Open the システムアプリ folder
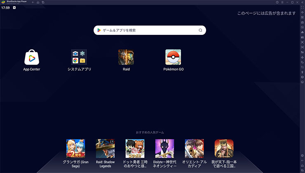 coord(79,57)
